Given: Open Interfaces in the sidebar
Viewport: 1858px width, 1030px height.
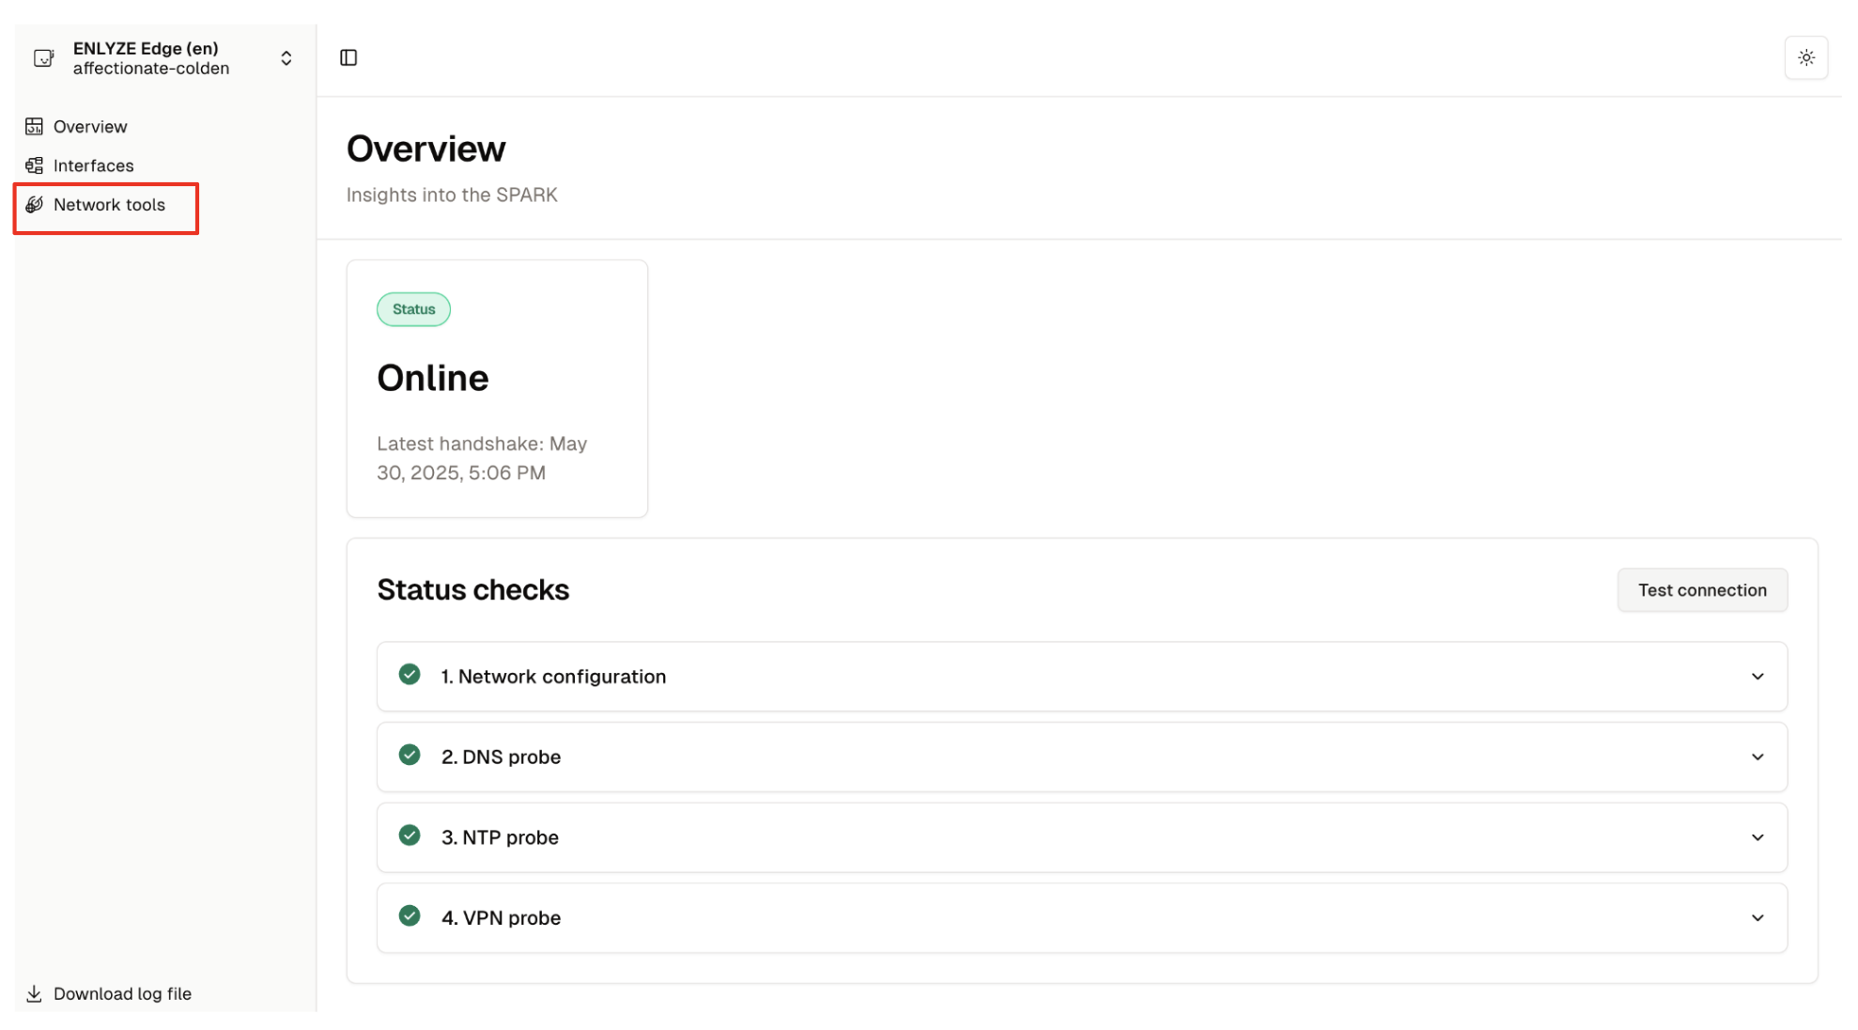Looking at the screenshot, I should (94, 166).
